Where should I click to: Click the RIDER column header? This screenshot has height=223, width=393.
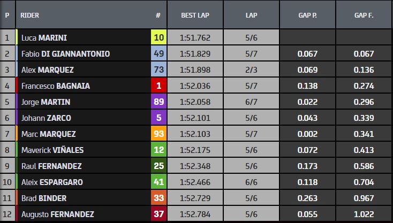coord(30,15)
